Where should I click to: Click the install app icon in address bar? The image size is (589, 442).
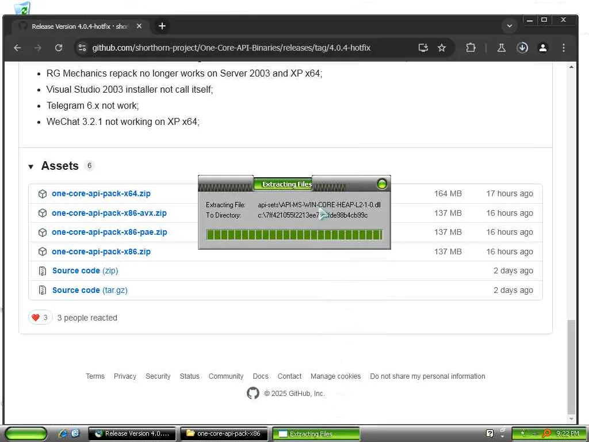pos(423,48)
